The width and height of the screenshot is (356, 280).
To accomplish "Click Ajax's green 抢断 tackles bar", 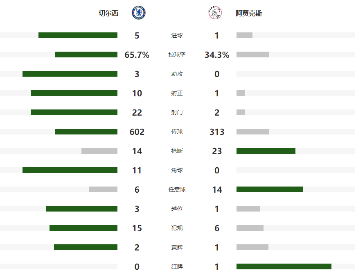I will click(x=266, y=151).
